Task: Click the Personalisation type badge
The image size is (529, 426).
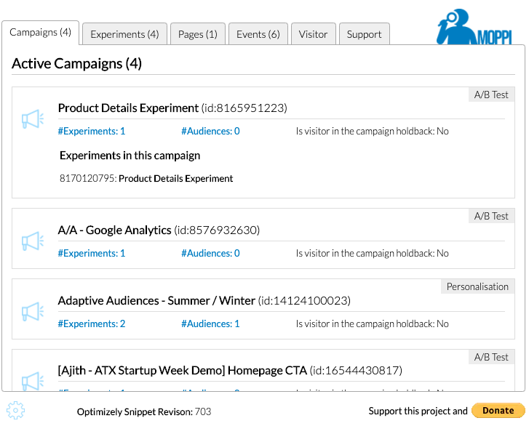Action: [477, 286]
